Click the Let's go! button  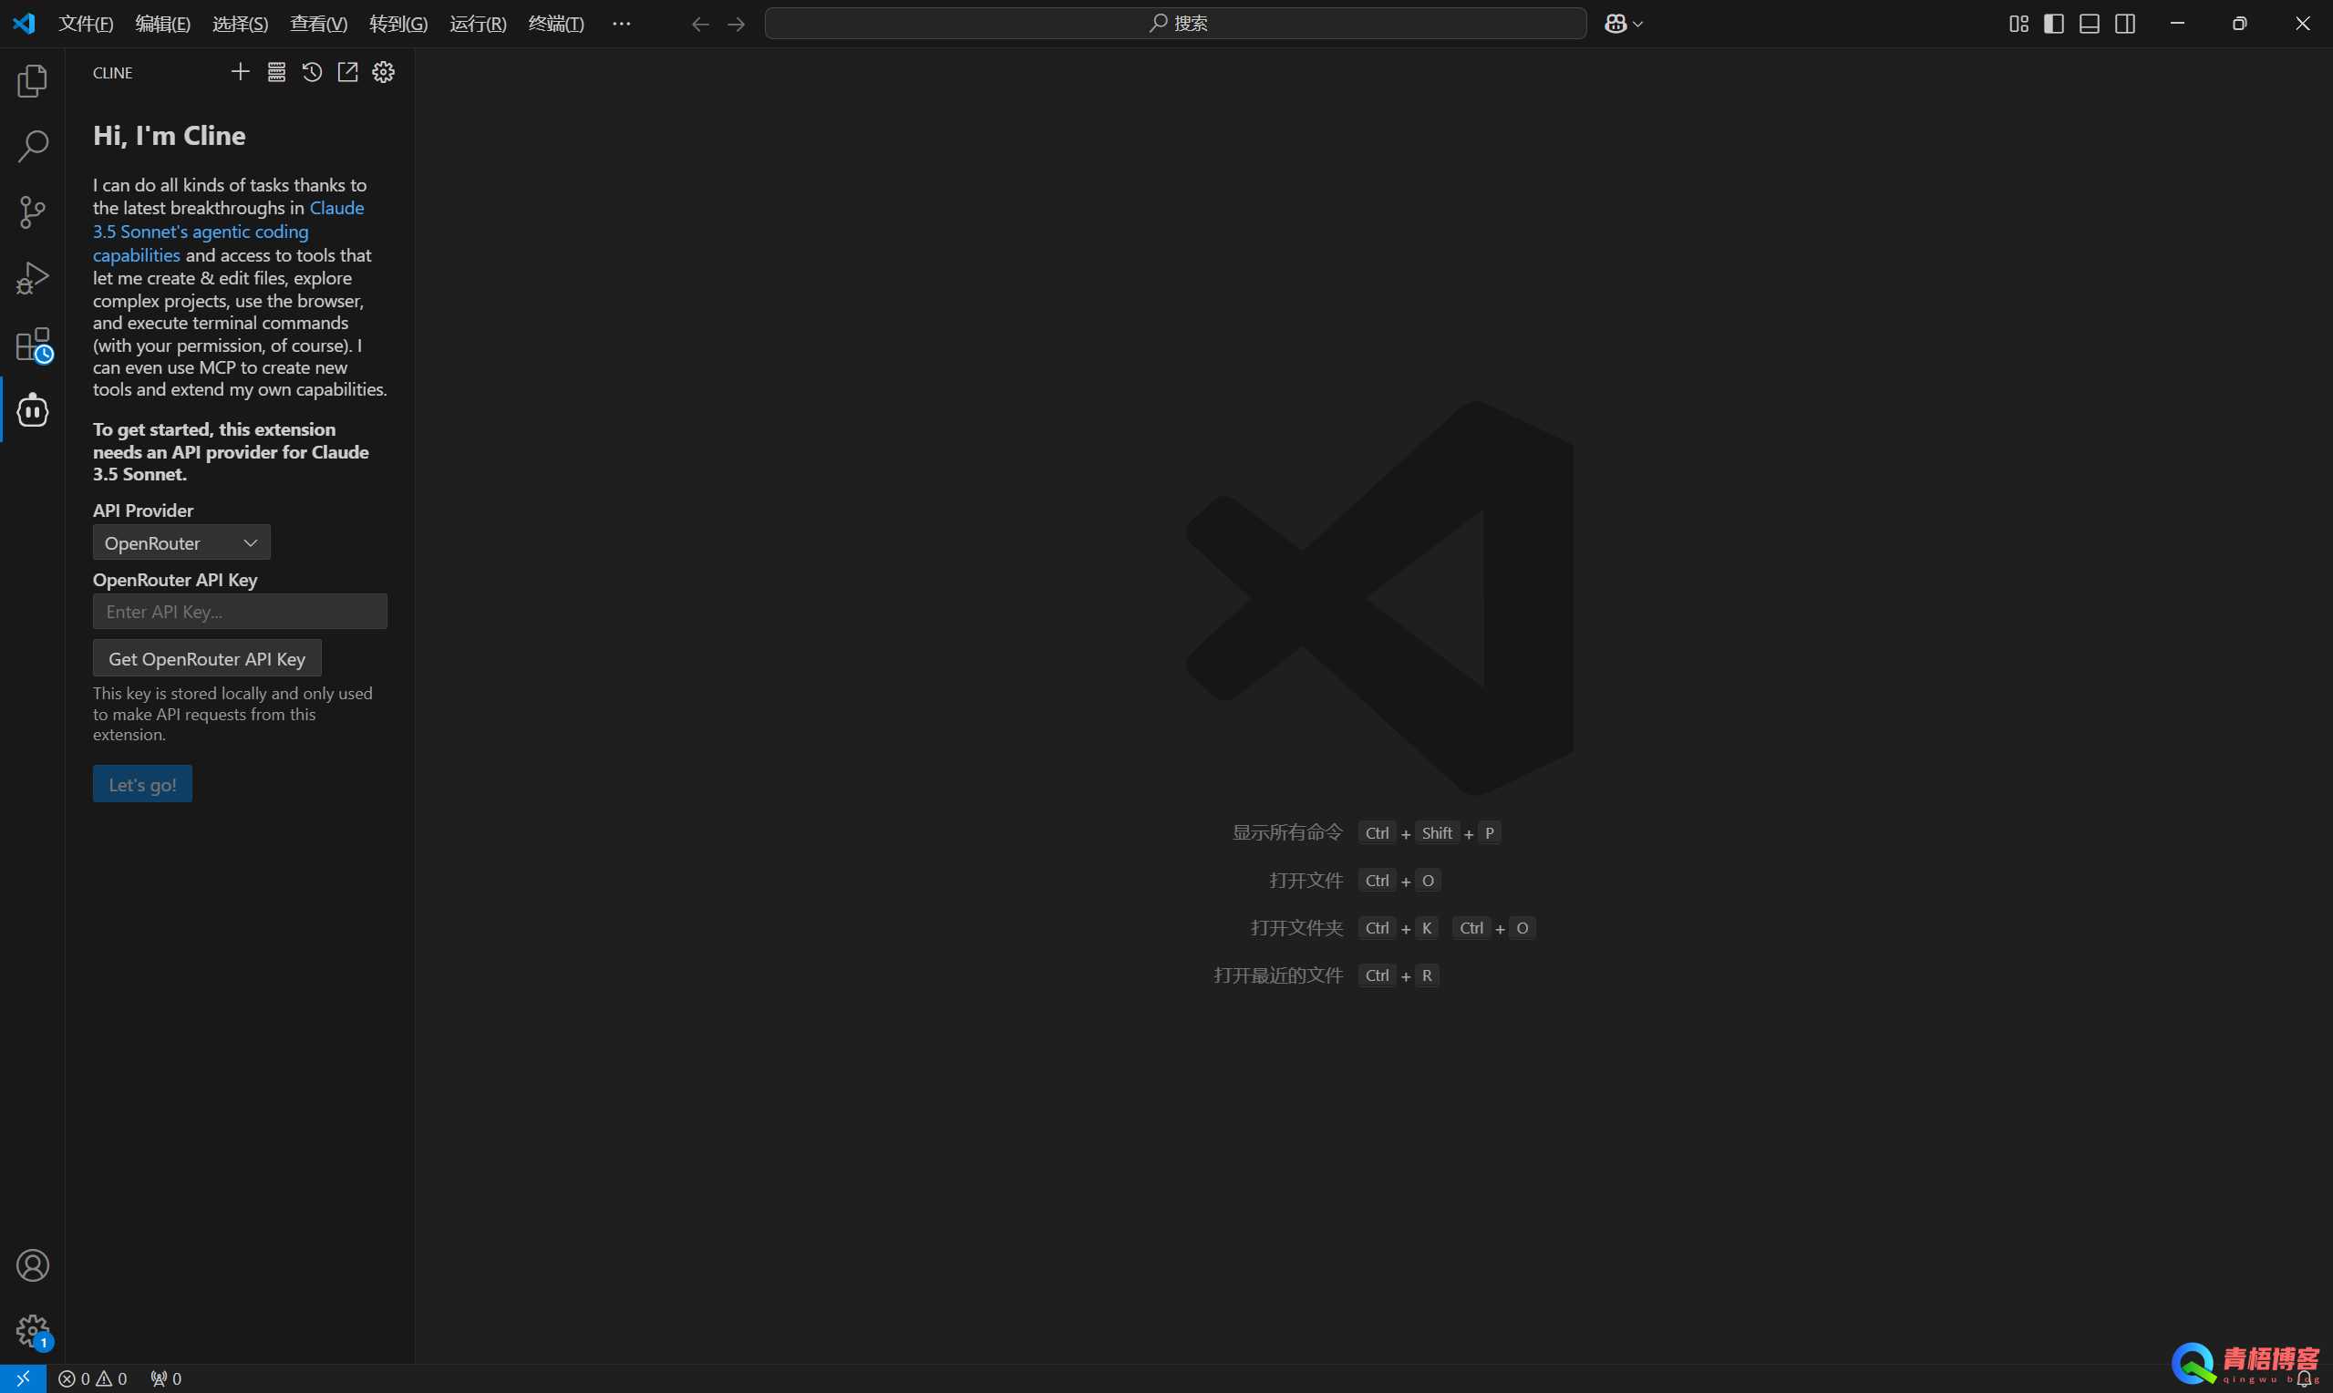coord(141,784)
